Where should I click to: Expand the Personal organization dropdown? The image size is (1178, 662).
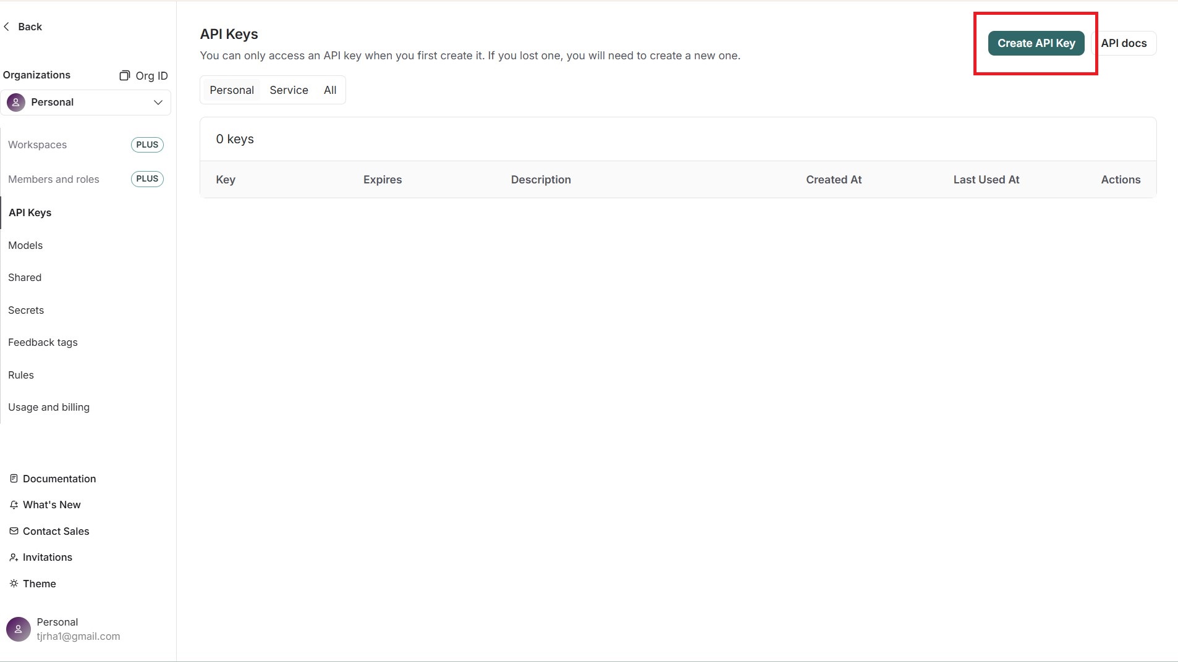85,103
